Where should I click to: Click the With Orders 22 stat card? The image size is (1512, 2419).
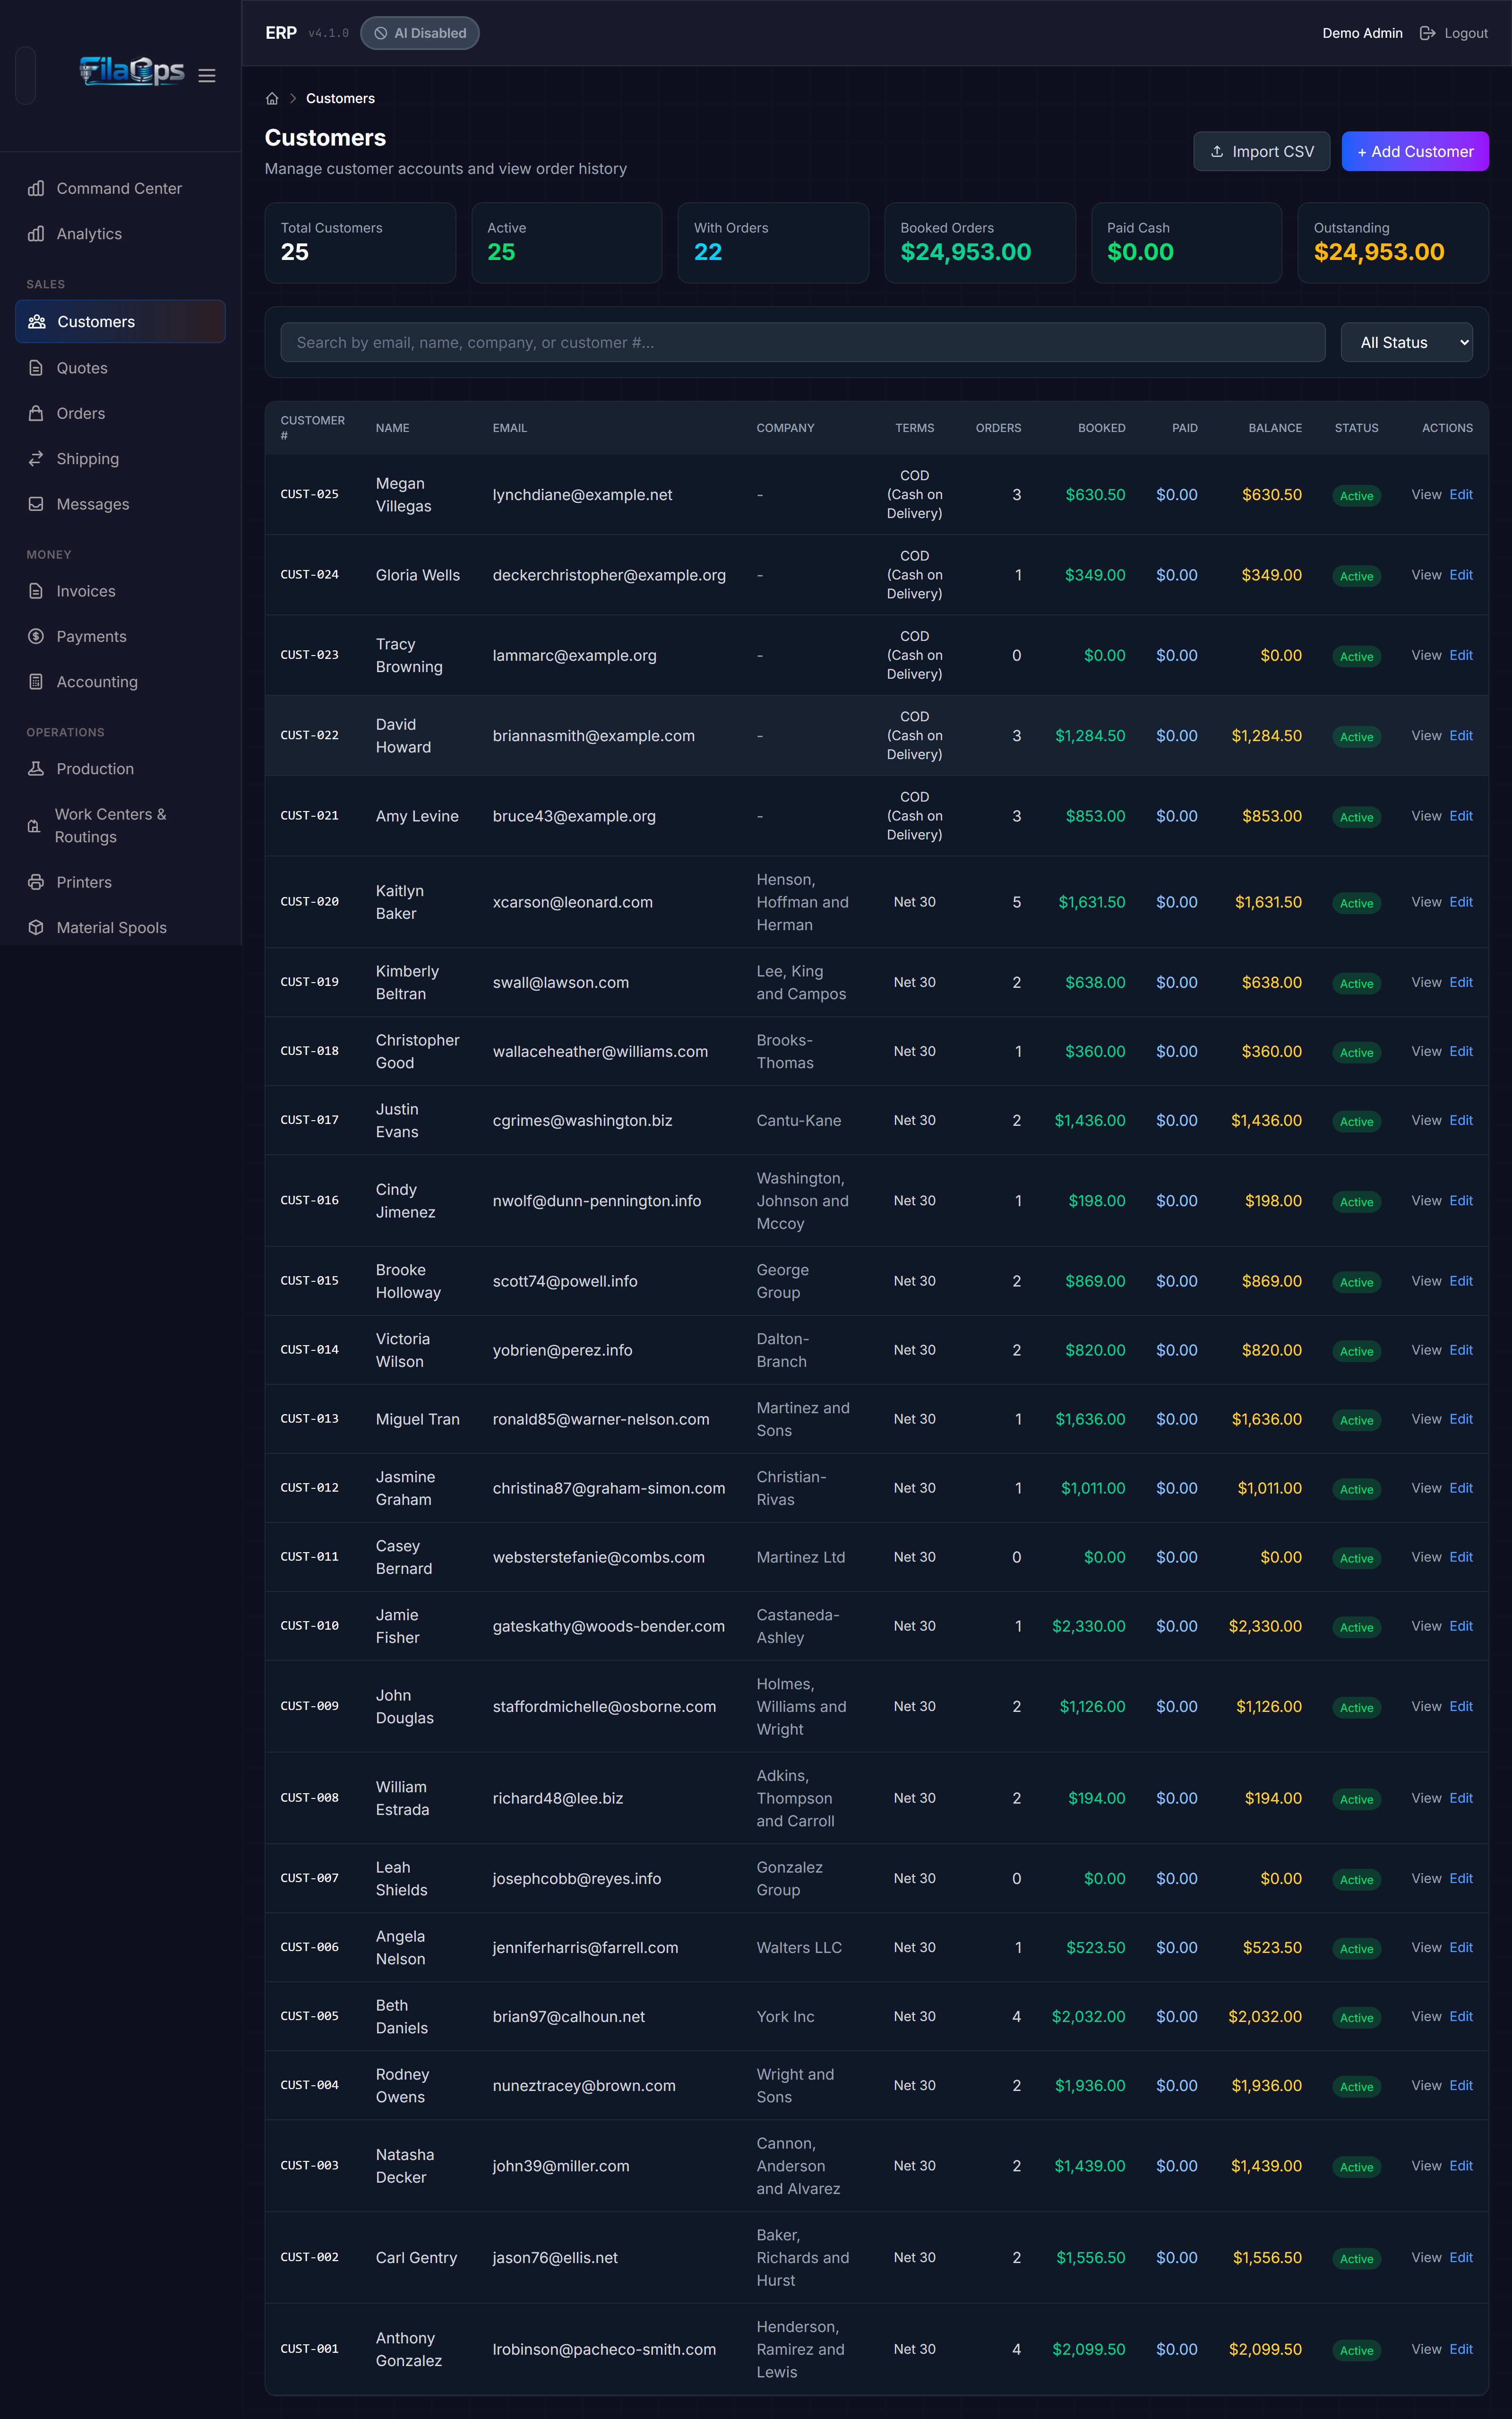pyautogui.click(x=773, y=243)
